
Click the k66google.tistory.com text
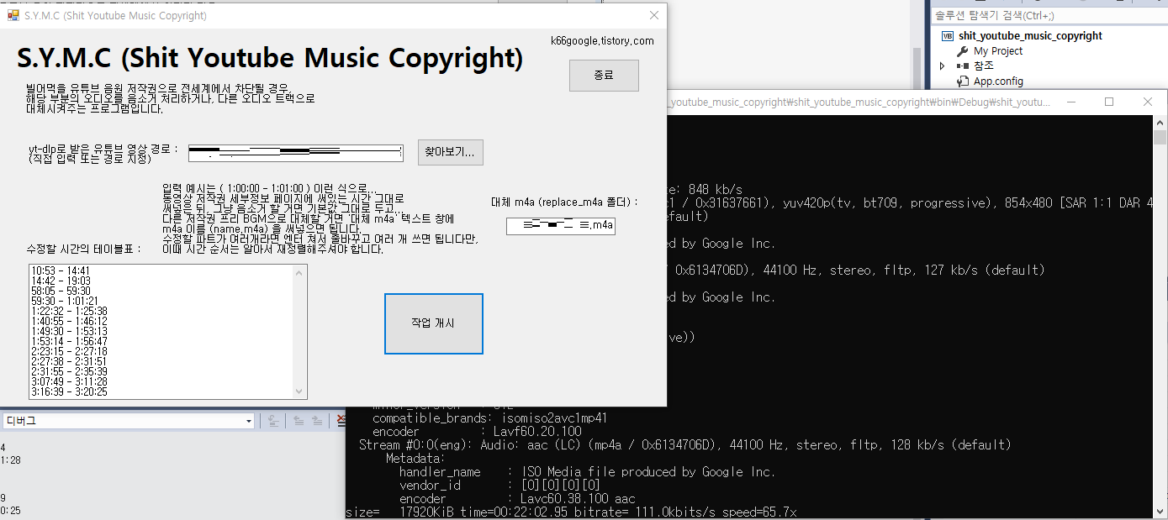[x=602, y=41]
